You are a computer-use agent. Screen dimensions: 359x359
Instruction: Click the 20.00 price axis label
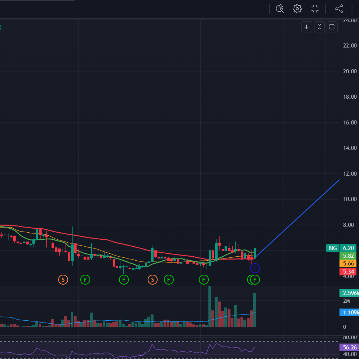350,71
